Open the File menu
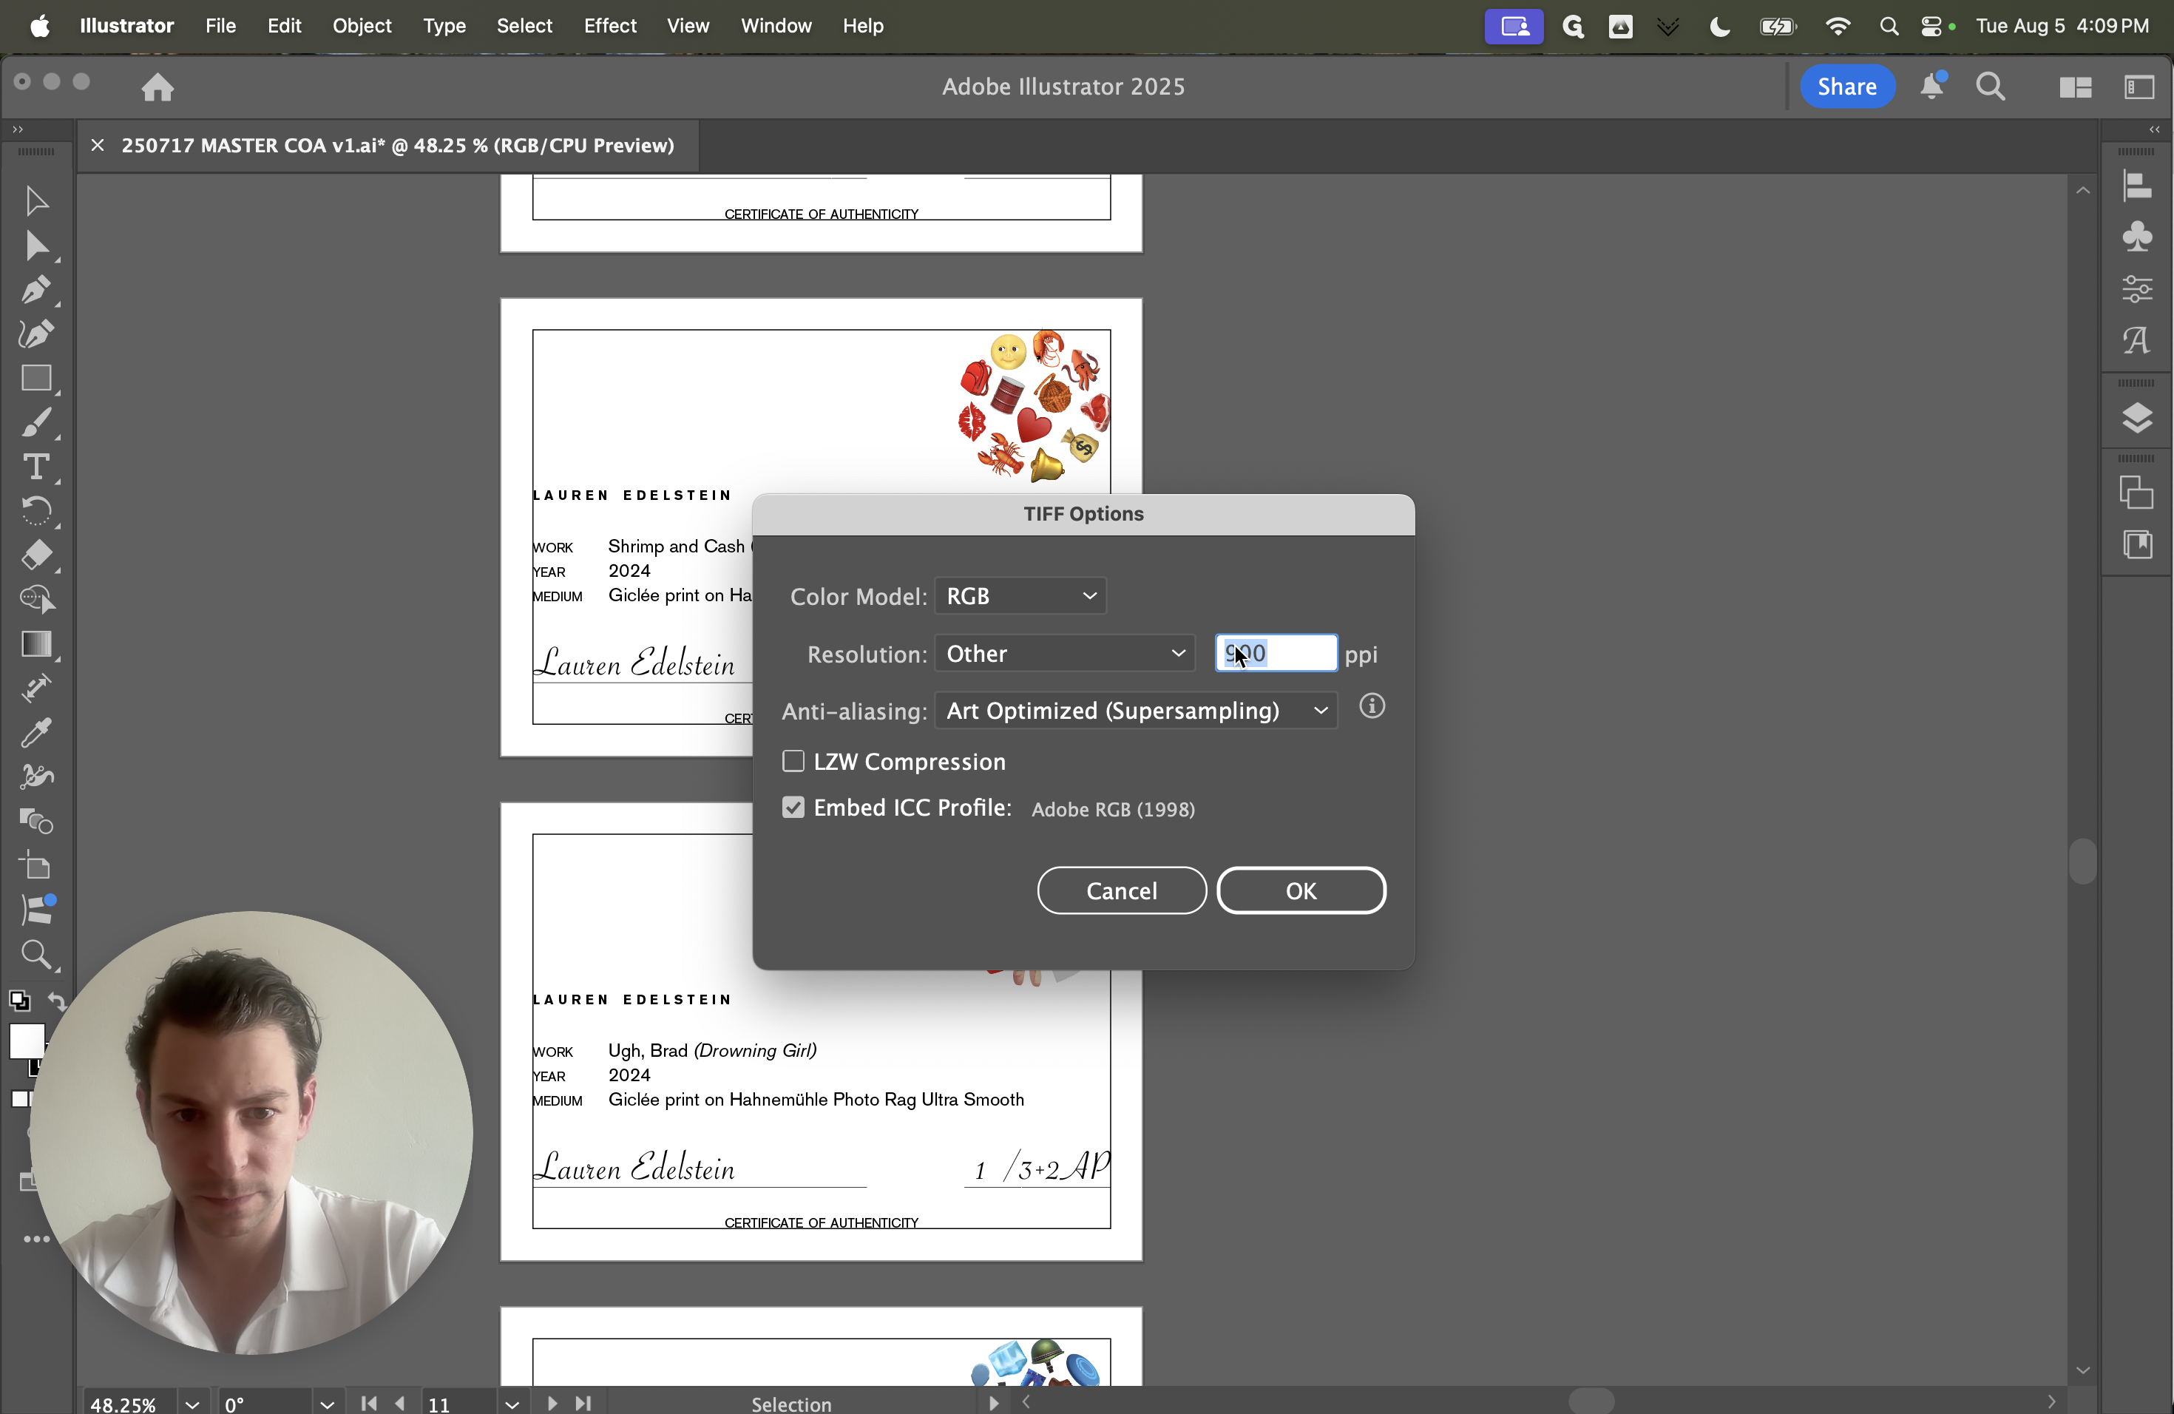 tap(220, 26)
